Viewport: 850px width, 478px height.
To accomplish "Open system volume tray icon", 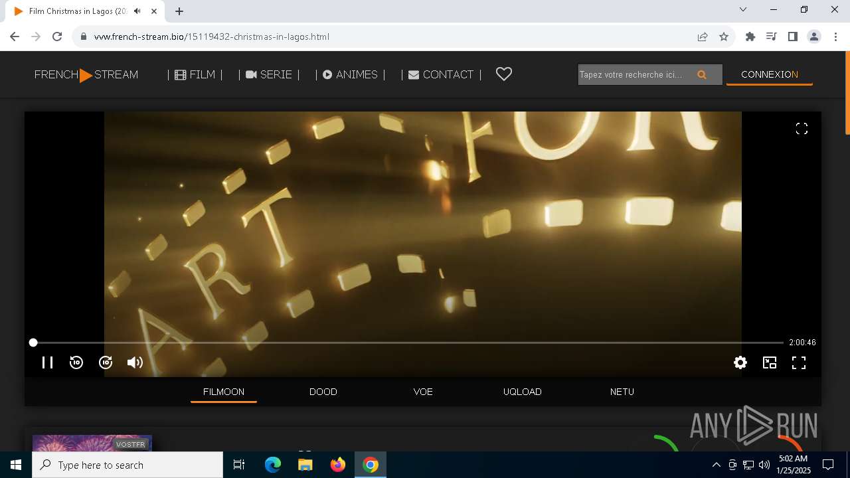I will 764,465.
